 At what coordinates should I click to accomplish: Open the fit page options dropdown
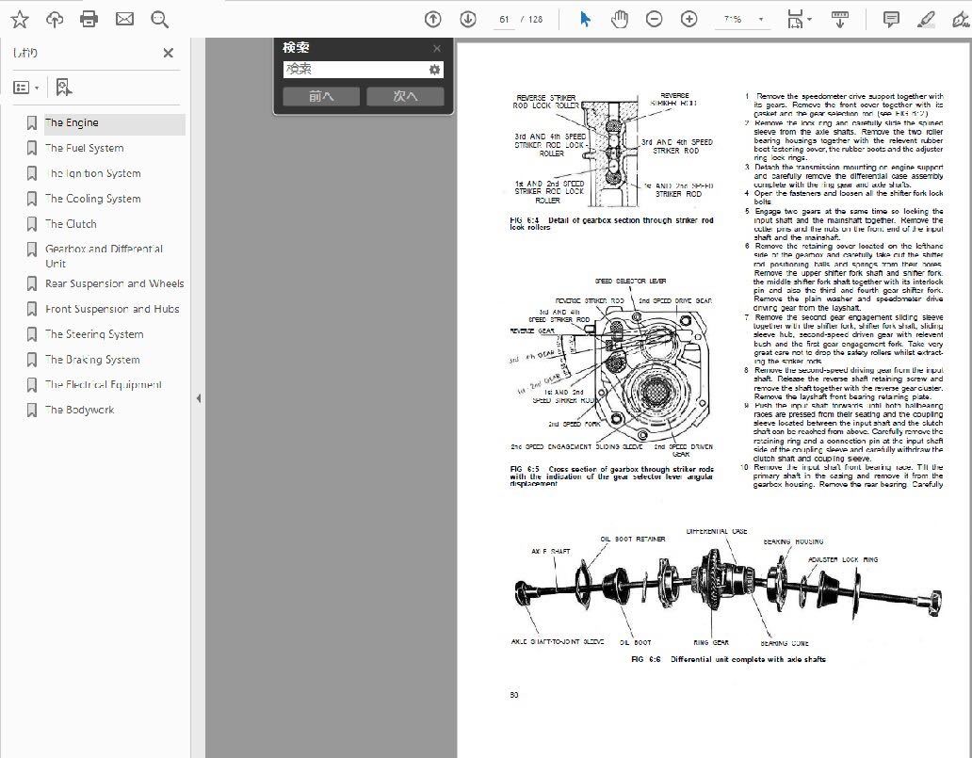[799, 20]
